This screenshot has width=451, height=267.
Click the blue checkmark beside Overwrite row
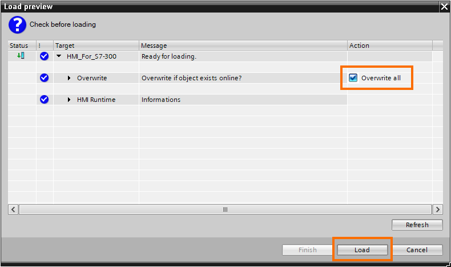[x=45, y=78]
